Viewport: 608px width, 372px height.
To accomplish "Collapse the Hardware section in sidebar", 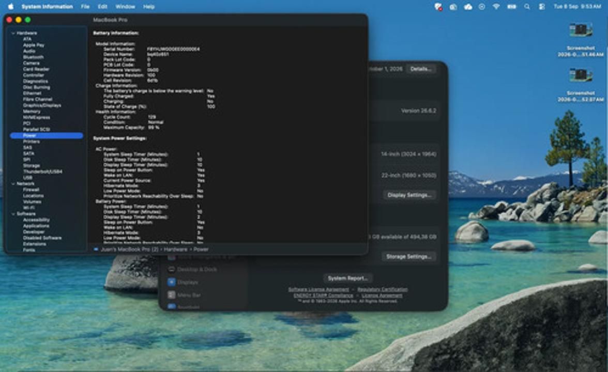I will [13, 33].
